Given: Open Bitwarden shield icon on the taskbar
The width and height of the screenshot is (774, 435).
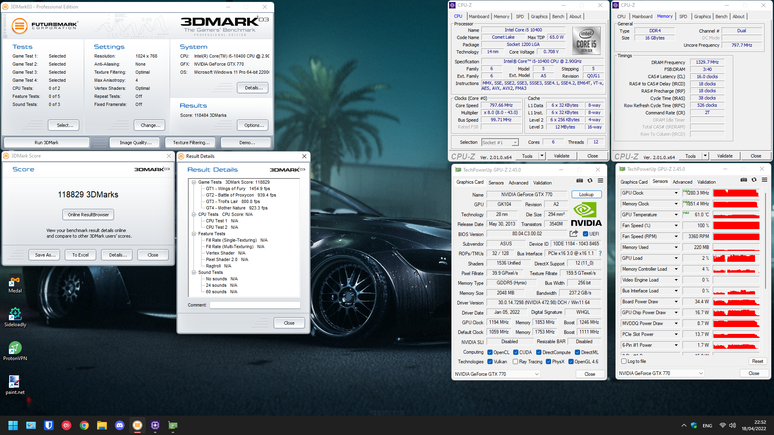Looking at the screenshot, I should (49, 425).
